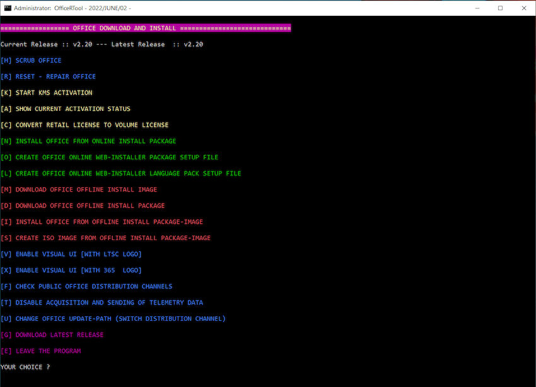
Task: Choose Download Office Offline Install Package
Action: [x=83, y=205]
